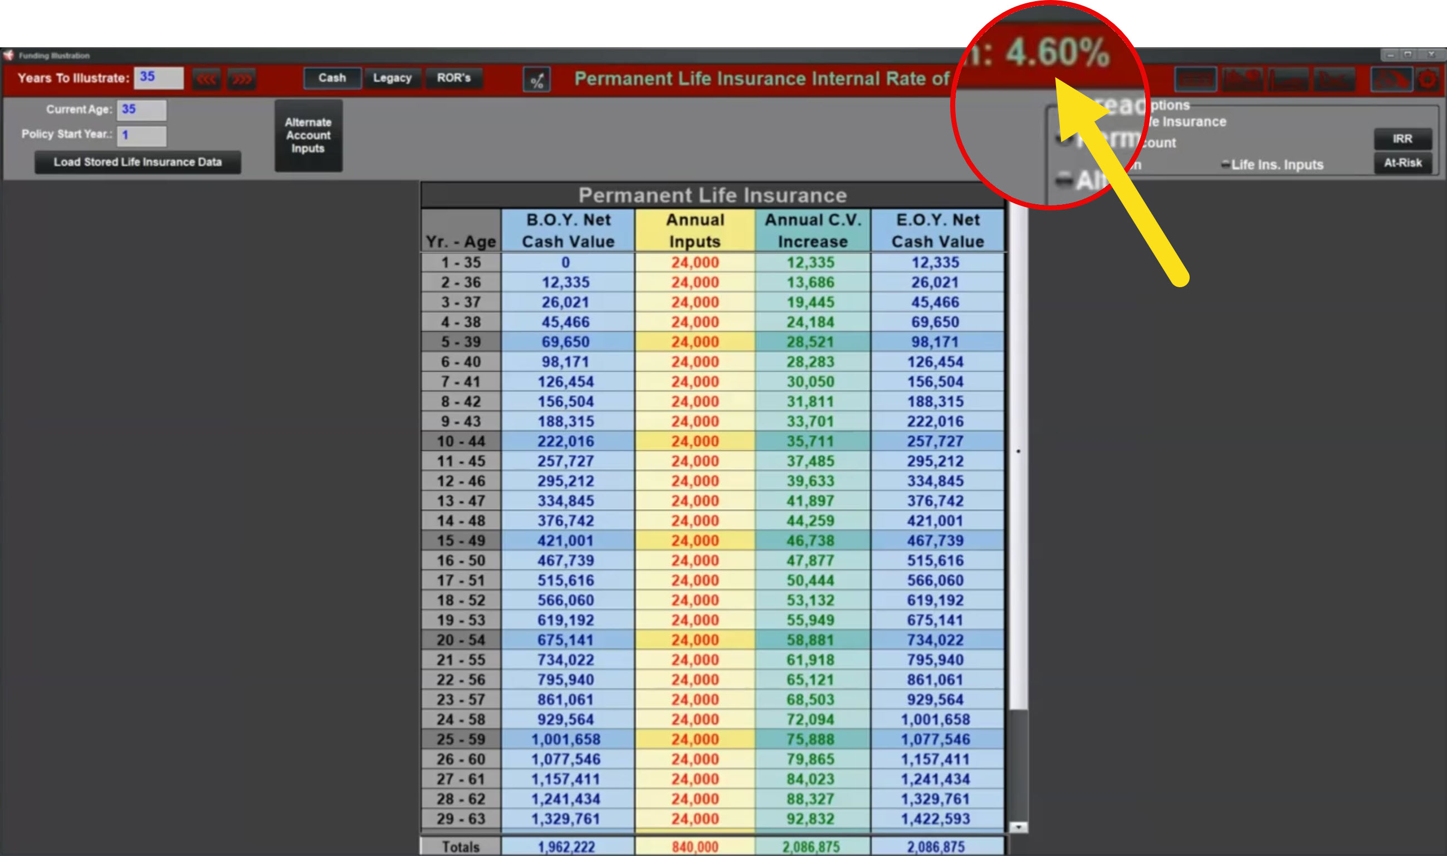Select row 20 - 54

point(713,639)
